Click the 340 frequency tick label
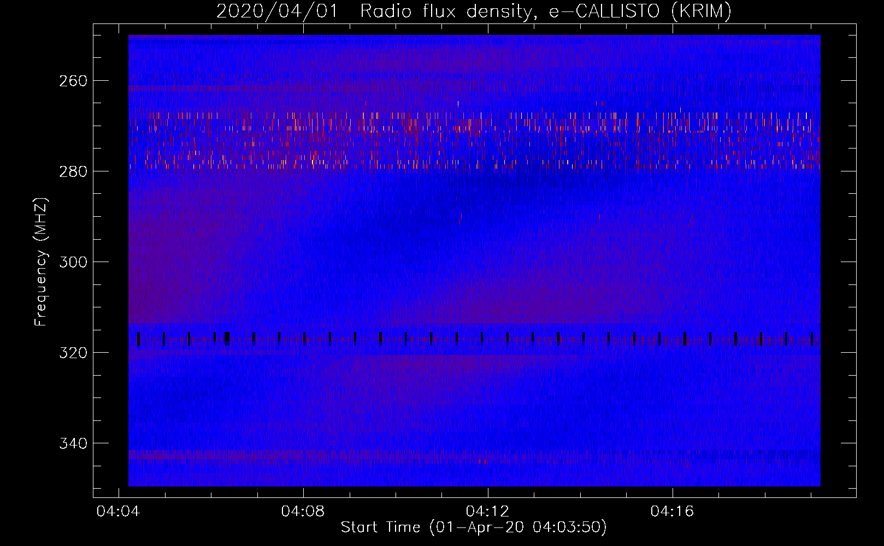Image resolution: width=884 pixels, height=546 pixels. click(x=73, y=443)
